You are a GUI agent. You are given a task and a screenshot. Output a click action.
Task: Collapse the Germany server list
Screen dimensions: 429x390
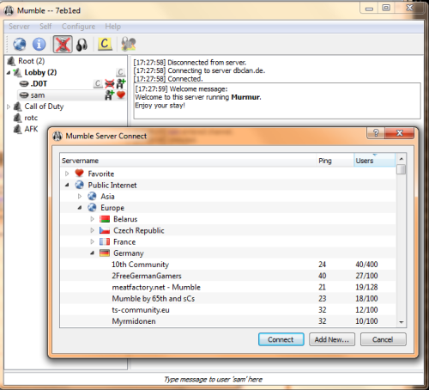point(92,253)
